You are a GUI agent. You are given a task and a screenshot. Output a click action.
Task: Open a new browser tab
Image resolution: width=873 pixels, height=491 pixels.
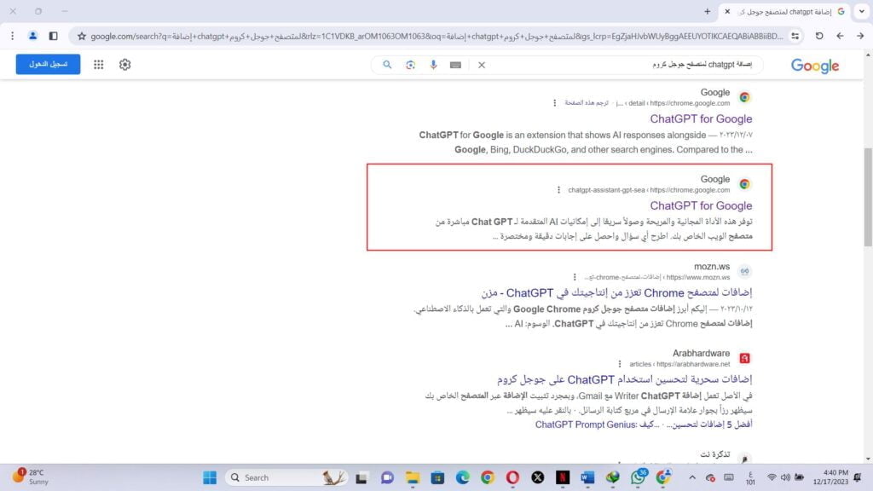pyautogui.click(x=707, y=11)
